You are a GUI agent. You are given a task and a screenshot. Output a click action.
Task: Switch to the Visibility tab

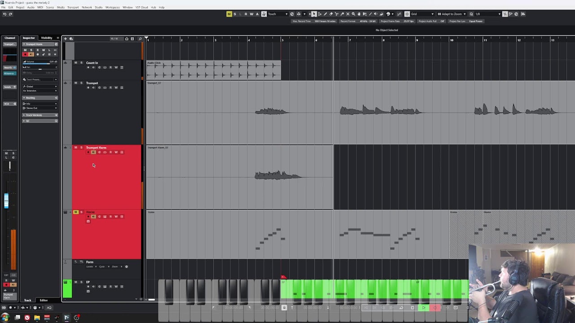click(46, 38)
